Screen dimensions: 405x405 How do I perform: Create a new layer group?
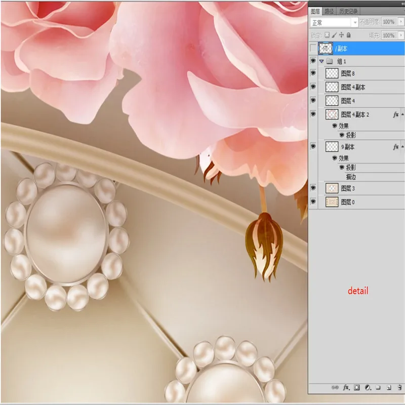click(x=378, y=387)
